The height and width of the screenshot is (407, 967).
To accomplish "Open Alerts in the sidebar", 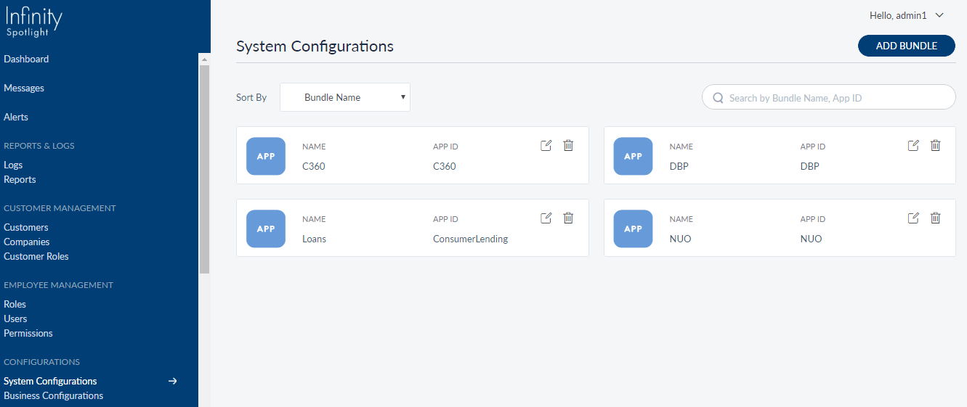I will pos(16,117).
